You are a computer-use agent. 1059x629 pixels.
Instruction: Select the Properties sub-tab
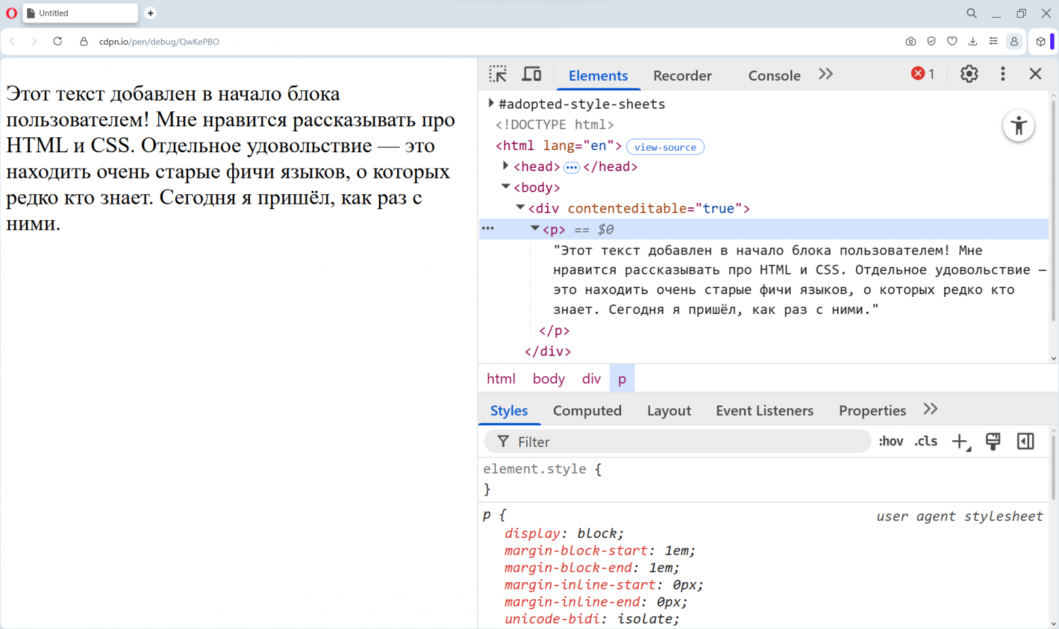point(872,410)
